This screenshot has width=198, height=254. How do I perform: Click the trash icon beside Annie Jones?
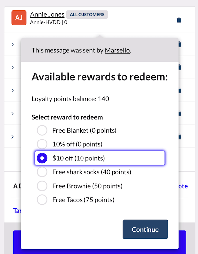click(x=179, y=20)
